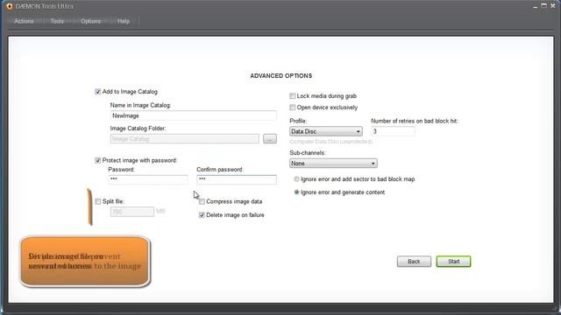Enable the Split file checkbox
The height and width of the screenshot is (315, 561).
click(97, 201)
